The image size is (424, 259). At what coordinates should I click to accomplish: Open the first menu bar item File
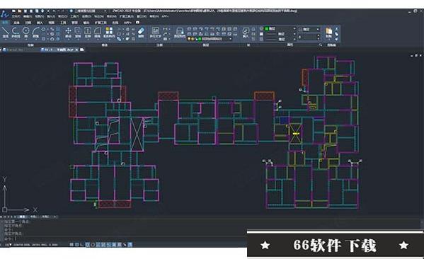(x=16, y=16)
